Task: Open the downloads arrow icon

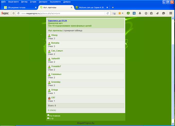Action: coord(140,13)
